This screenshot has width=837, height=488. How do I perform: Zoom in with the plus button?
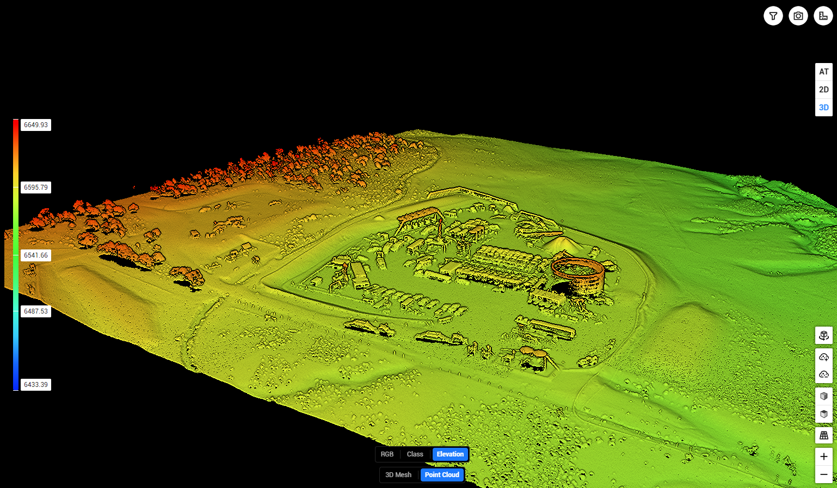click(x=823, y=456)
